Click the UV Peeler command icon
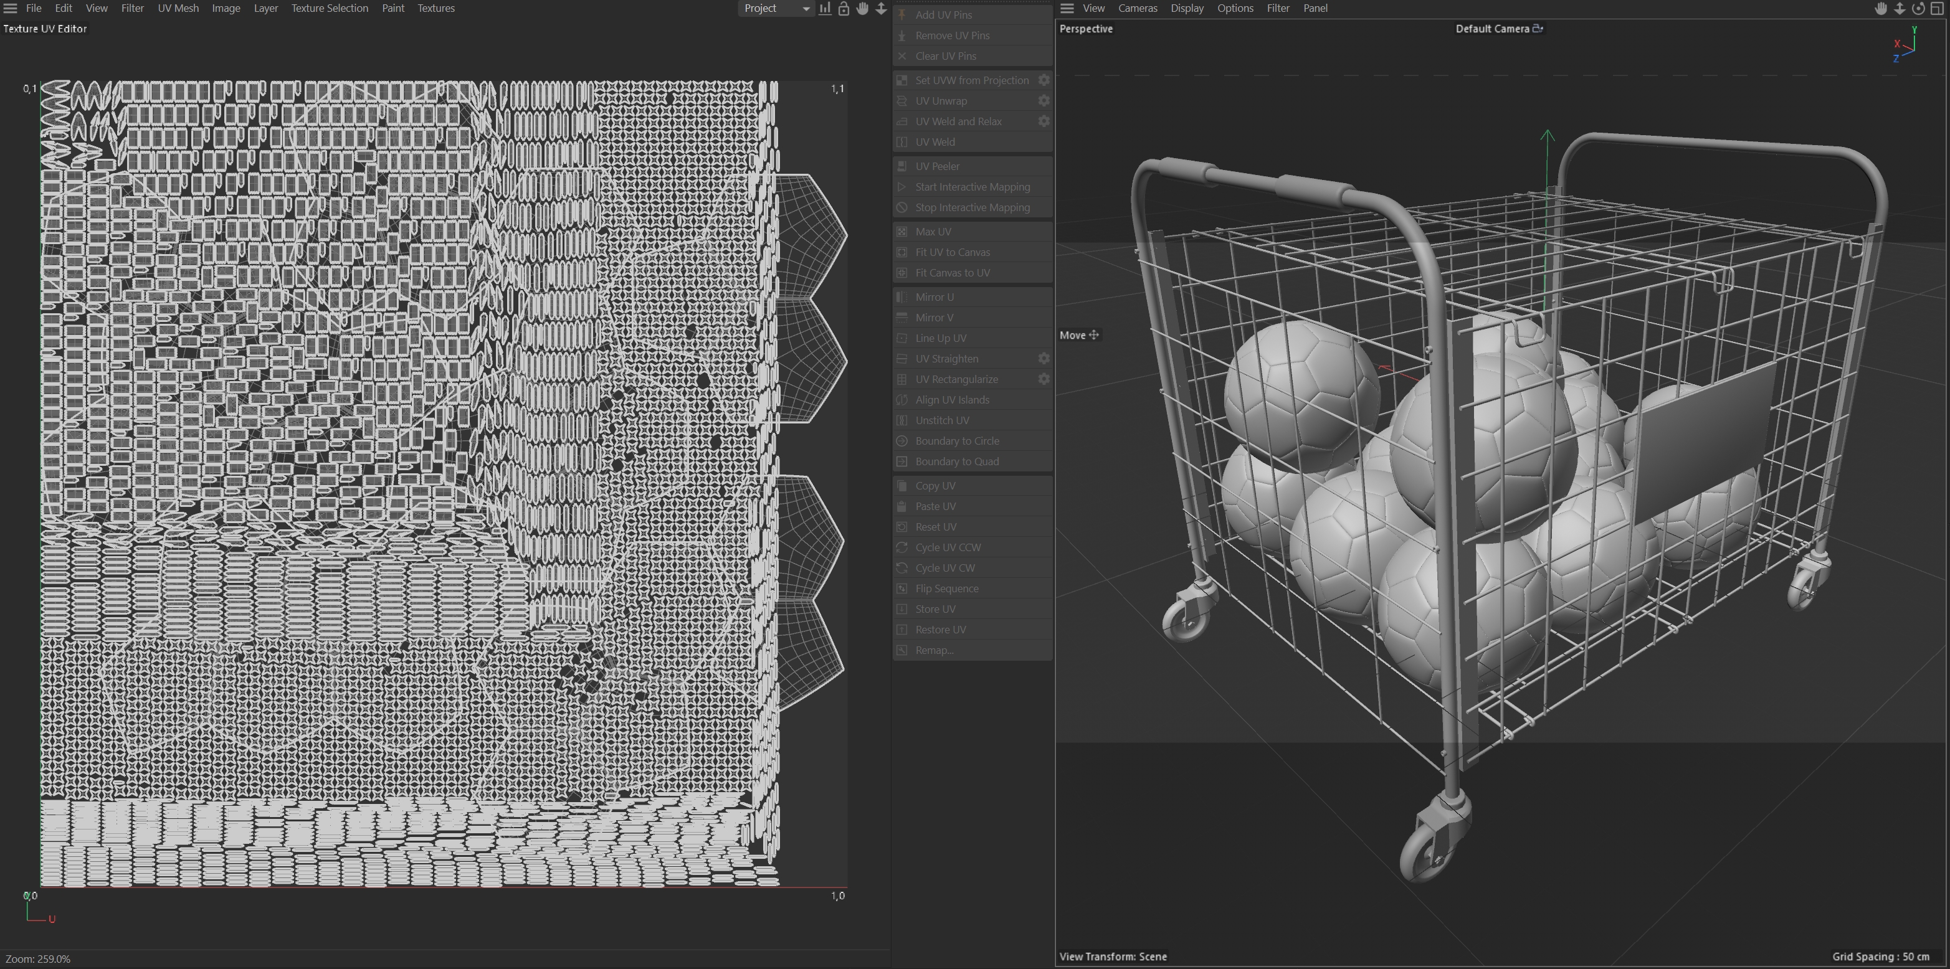 click(x=901, y=166)
